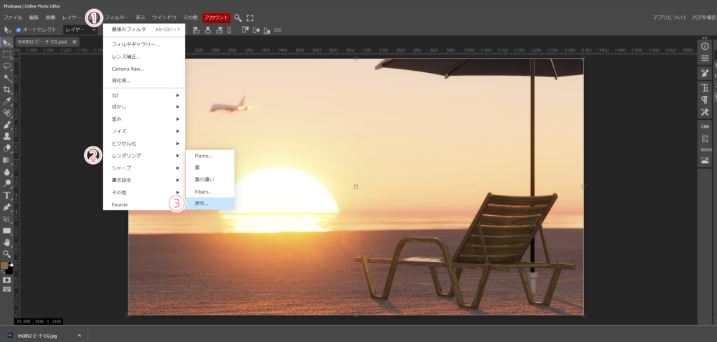This screenshot has width=717, height=342.
Task: Uncheck the オートセレクト checkbox
Action: point(19,30)
